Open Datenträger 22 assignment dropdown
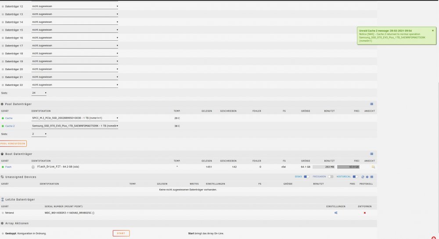This screenshot has height=239, width=439. coord(75,85)
